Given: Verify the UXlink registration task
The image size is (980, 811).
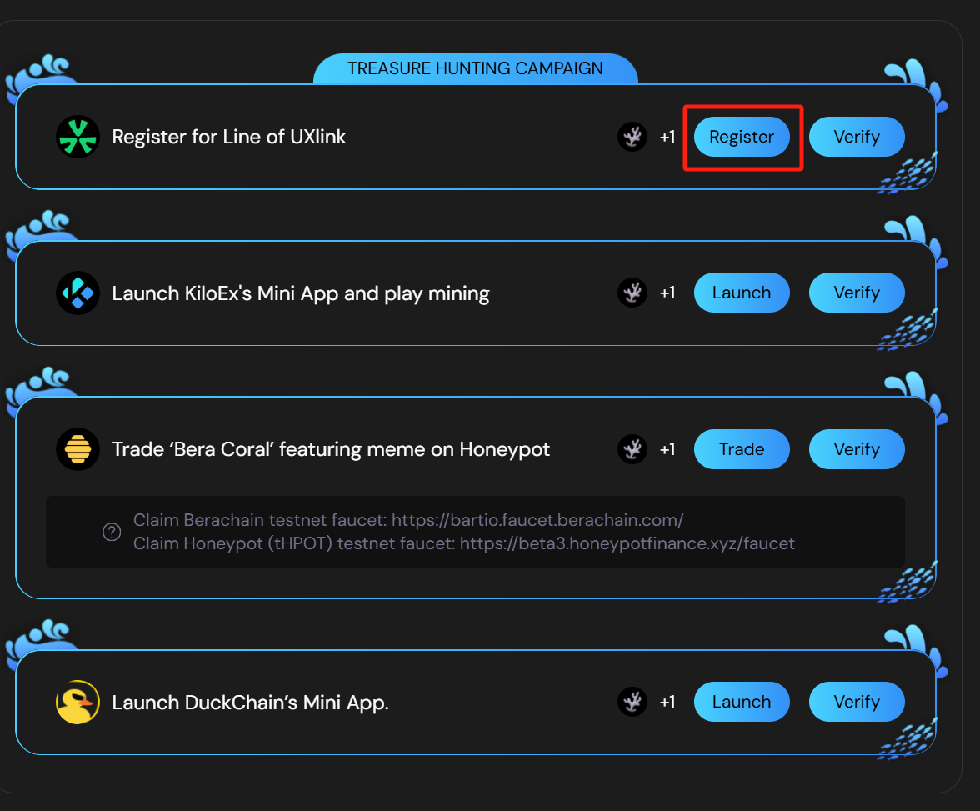Looking at the screenshot, I should coord(857,137).
